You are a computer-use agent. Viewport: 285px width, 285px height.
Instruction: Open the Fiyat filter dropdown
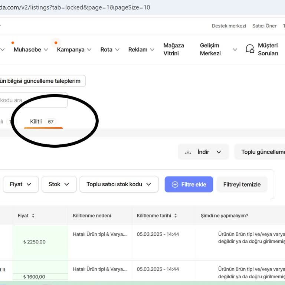tap(21, 184)
